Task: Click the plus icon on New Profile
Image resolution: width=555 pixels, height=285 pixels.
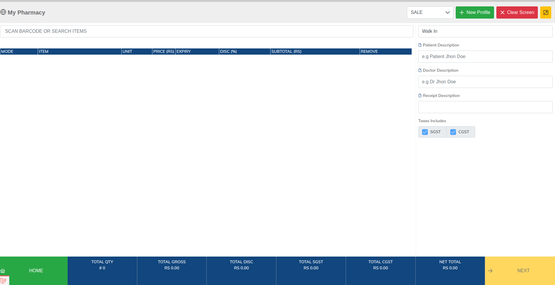Action: coord(462,12)
